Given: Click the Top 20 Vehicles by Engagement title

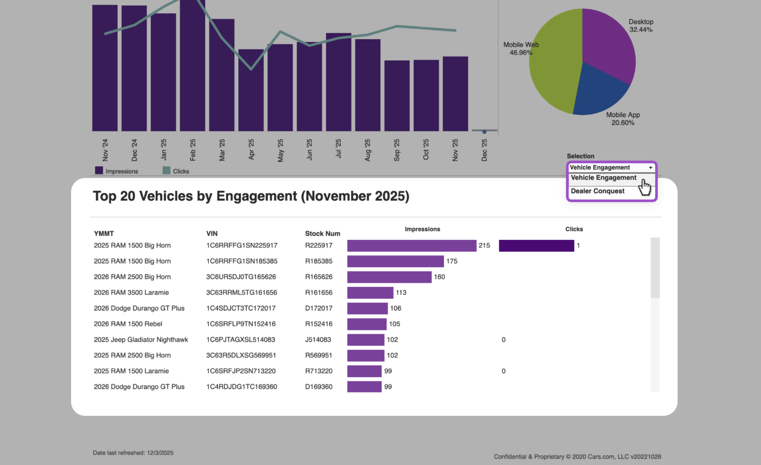Looking at the screenshot, I should [x=251, y=196].
